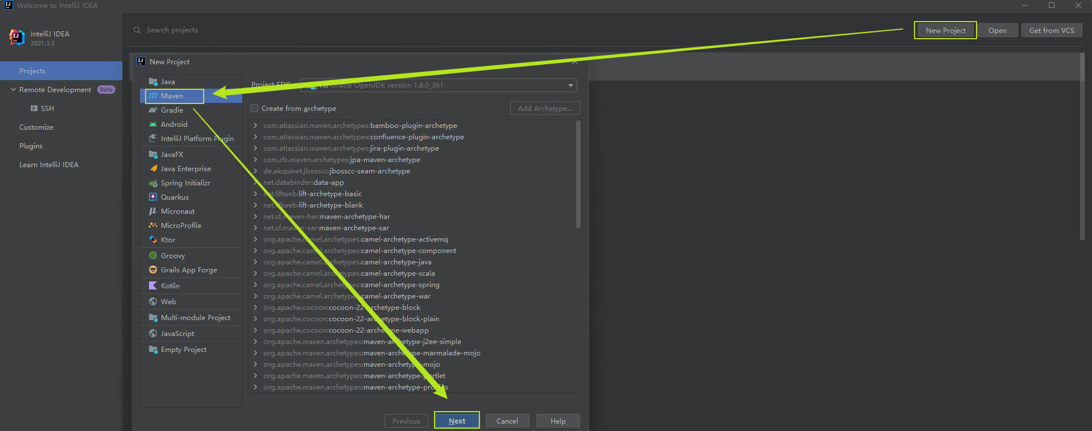The height and width of the screenshot is (431, 1092).
Task: Expand bamboo-plugin-archetype row
Action: coord(255,126)
